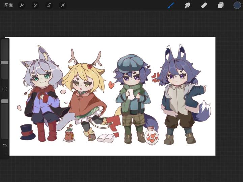The width and height of the screenshot is (243, 182).
Task: Undo the last action
Action: (5, 145)
